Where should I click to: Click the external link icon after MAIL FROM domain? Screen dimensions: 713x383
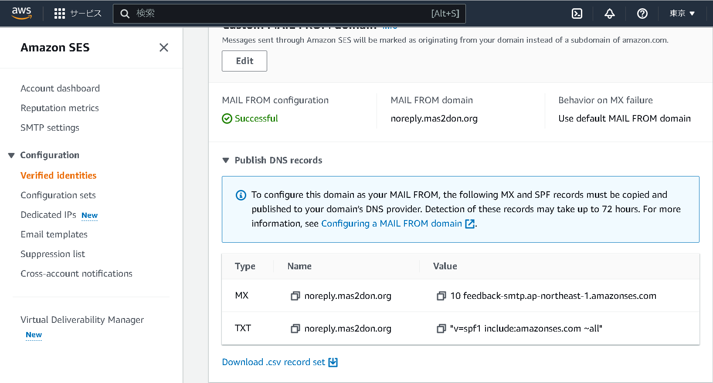pos(470,224)
